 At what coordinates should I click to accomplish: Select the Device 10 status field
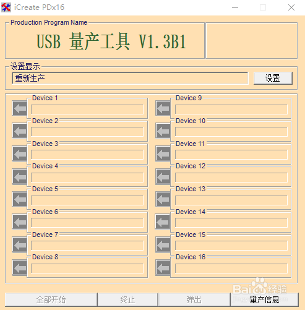tap(231, 132)
